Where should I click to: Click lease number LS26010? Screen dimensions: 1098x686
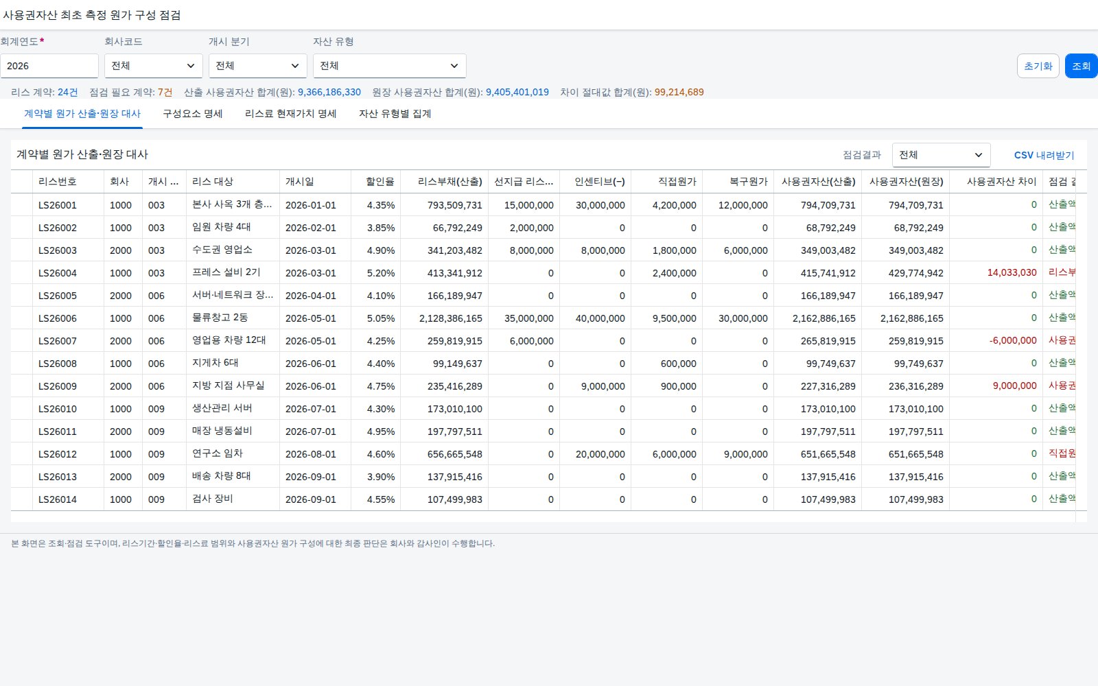coord(58,409)
